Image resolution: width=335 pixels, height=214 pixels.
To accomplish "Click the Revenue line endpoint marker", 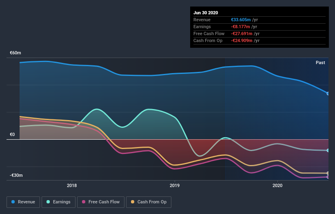I will 328,94.
